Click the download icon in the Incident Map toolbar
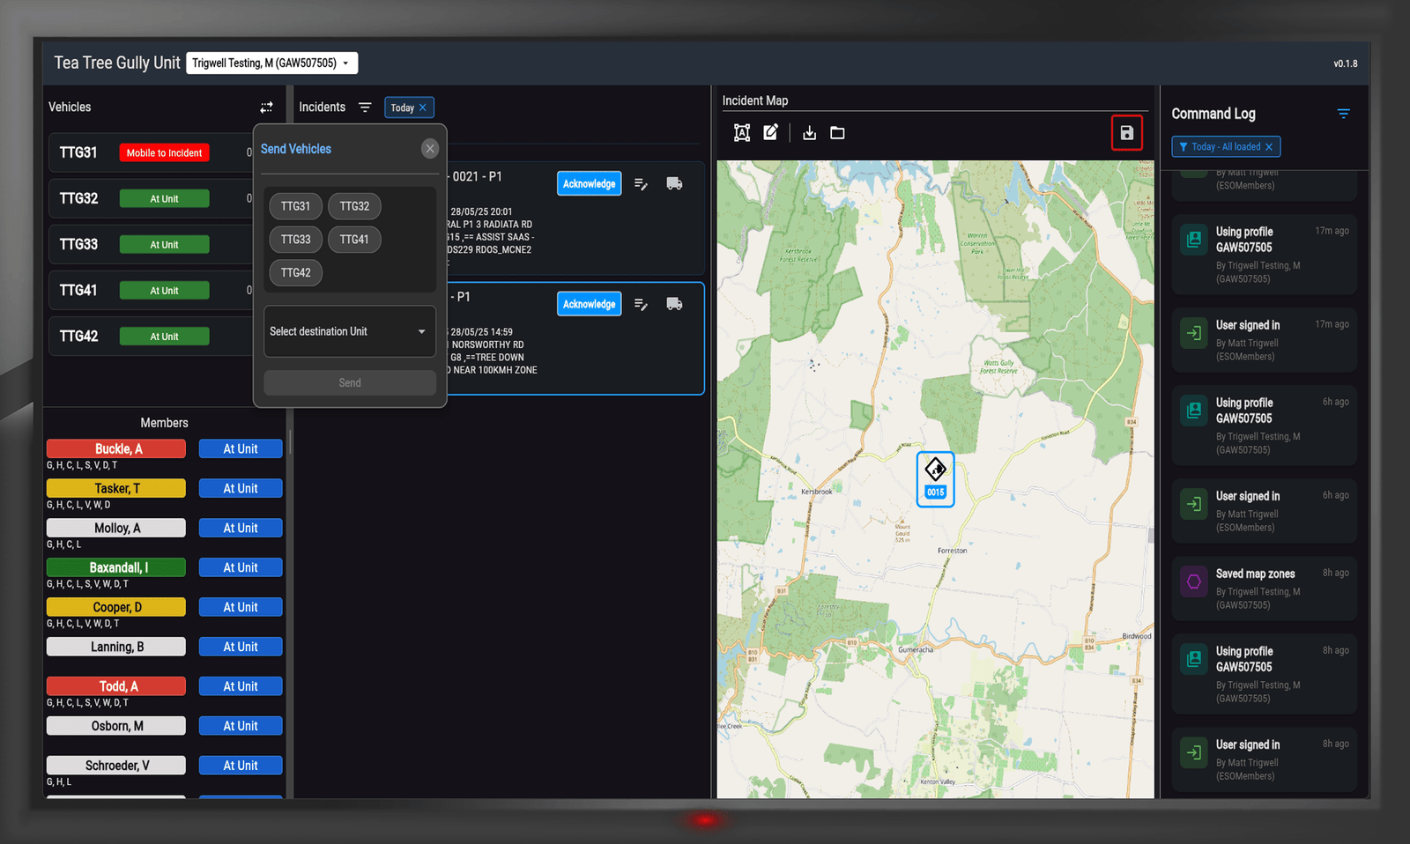This screenshot has width=1410, height=844. click(810, 132)
